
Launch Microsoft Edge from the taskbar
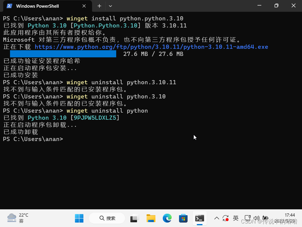(x=167, y=218)
